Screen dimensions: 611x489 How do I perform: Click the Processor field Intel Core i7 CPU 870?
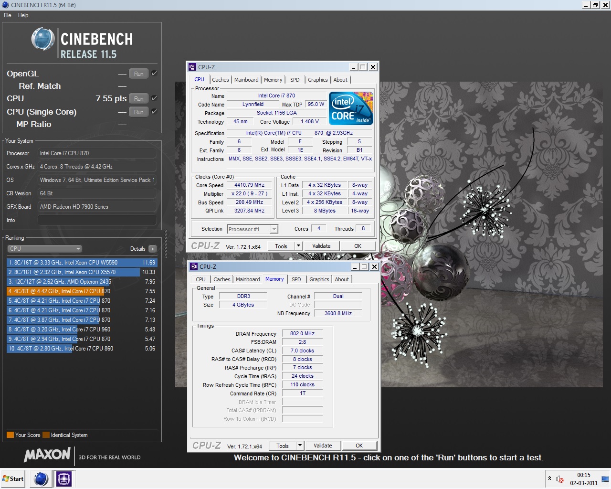(x=97, y=153)
